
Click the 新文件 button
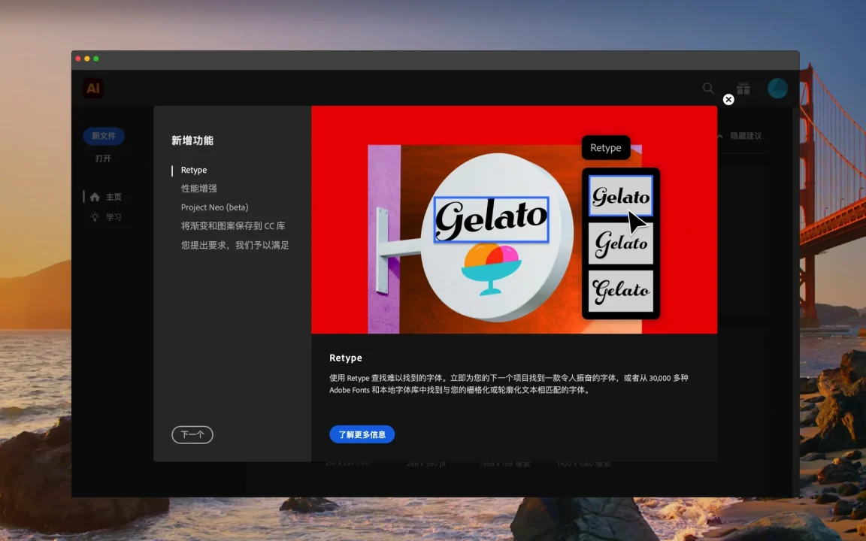pyautogui.click(x=104, y=136)
